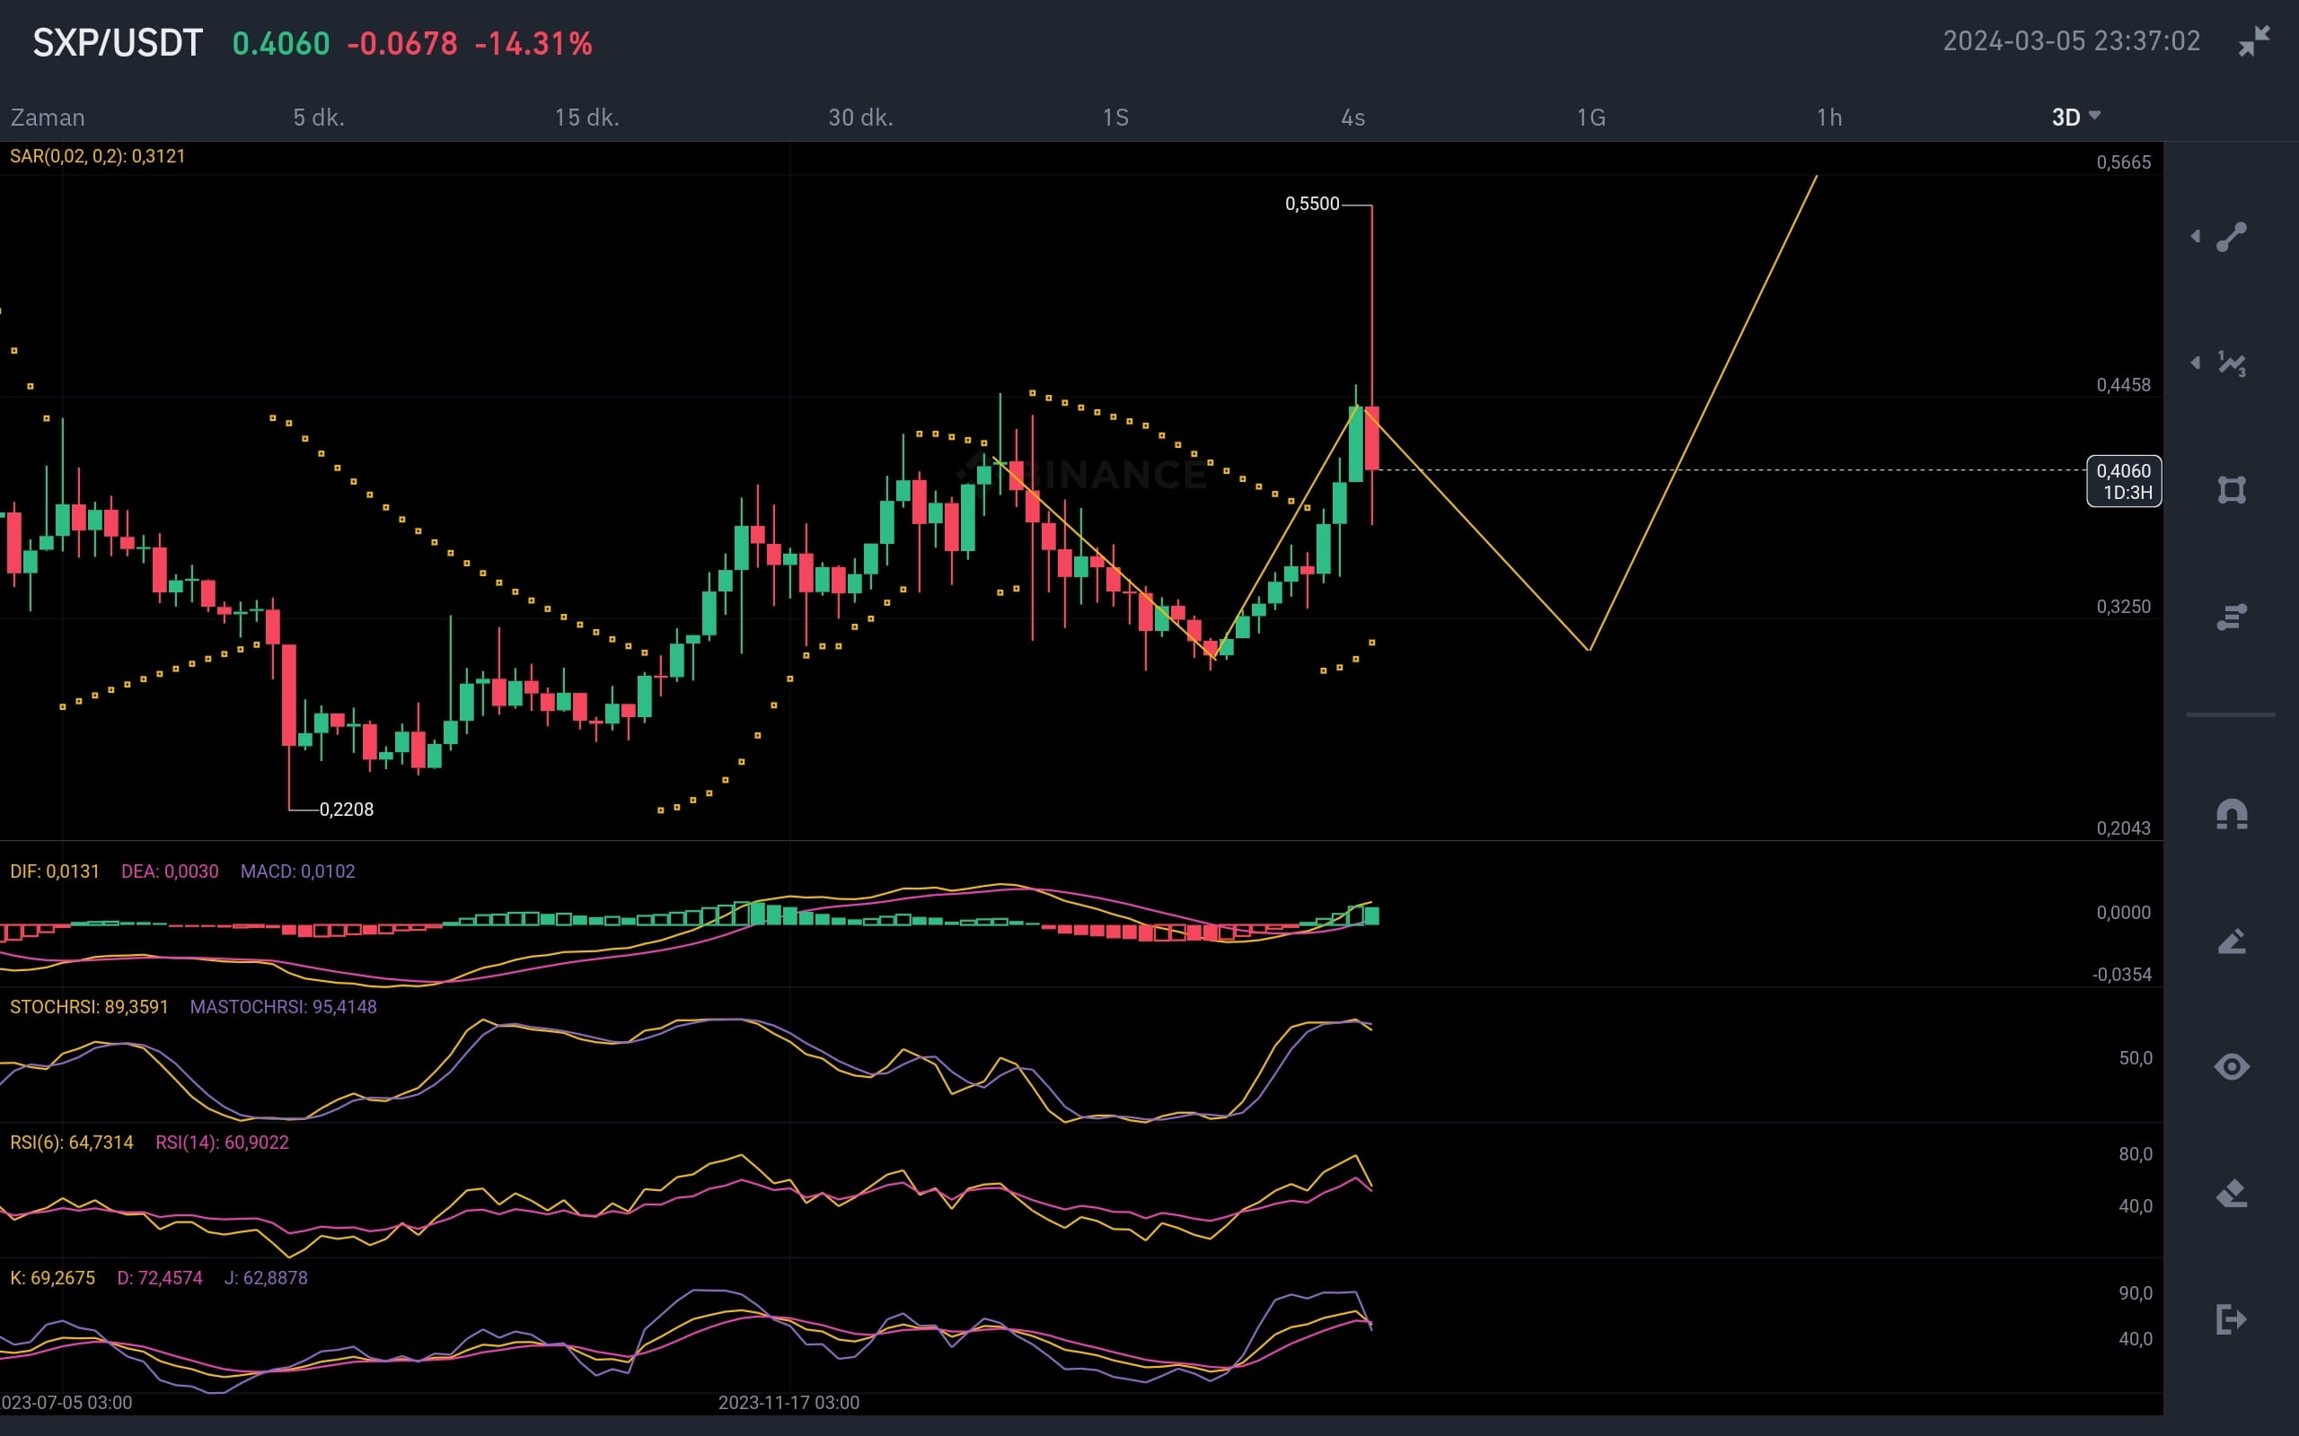Screen dimensions: 2299x1436
Task: Select the 4s interval
Action: pos(1352,118)
